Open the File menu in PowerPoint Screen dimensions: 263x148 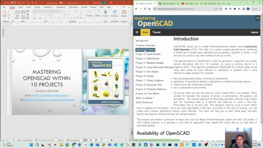[x=4, y=7]
